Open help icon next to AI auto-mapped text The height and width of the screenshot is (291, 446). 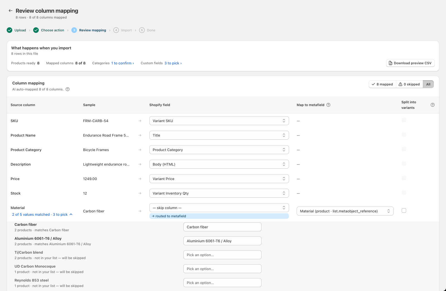67,89
